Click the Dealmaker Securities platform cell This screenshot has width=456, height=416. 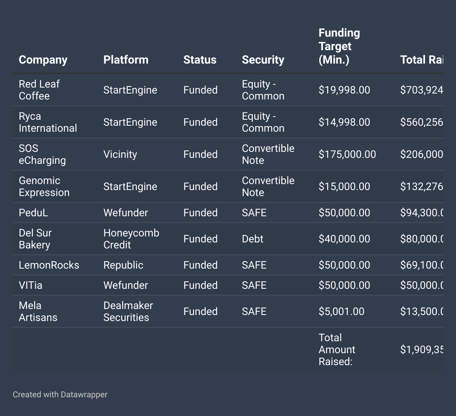click(128, 312)
